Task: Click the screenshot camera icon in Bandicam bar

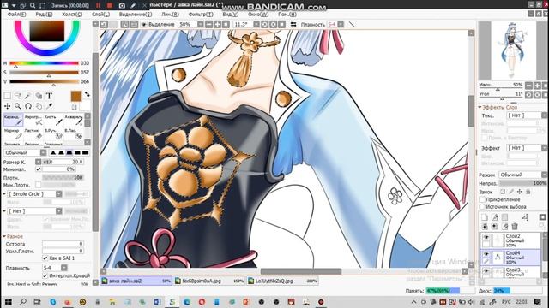Action: tap(122, 6)
